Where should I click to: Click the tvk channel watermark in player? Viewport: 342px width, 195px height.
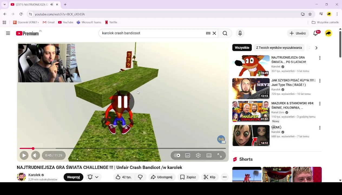(x=221, y=139)
